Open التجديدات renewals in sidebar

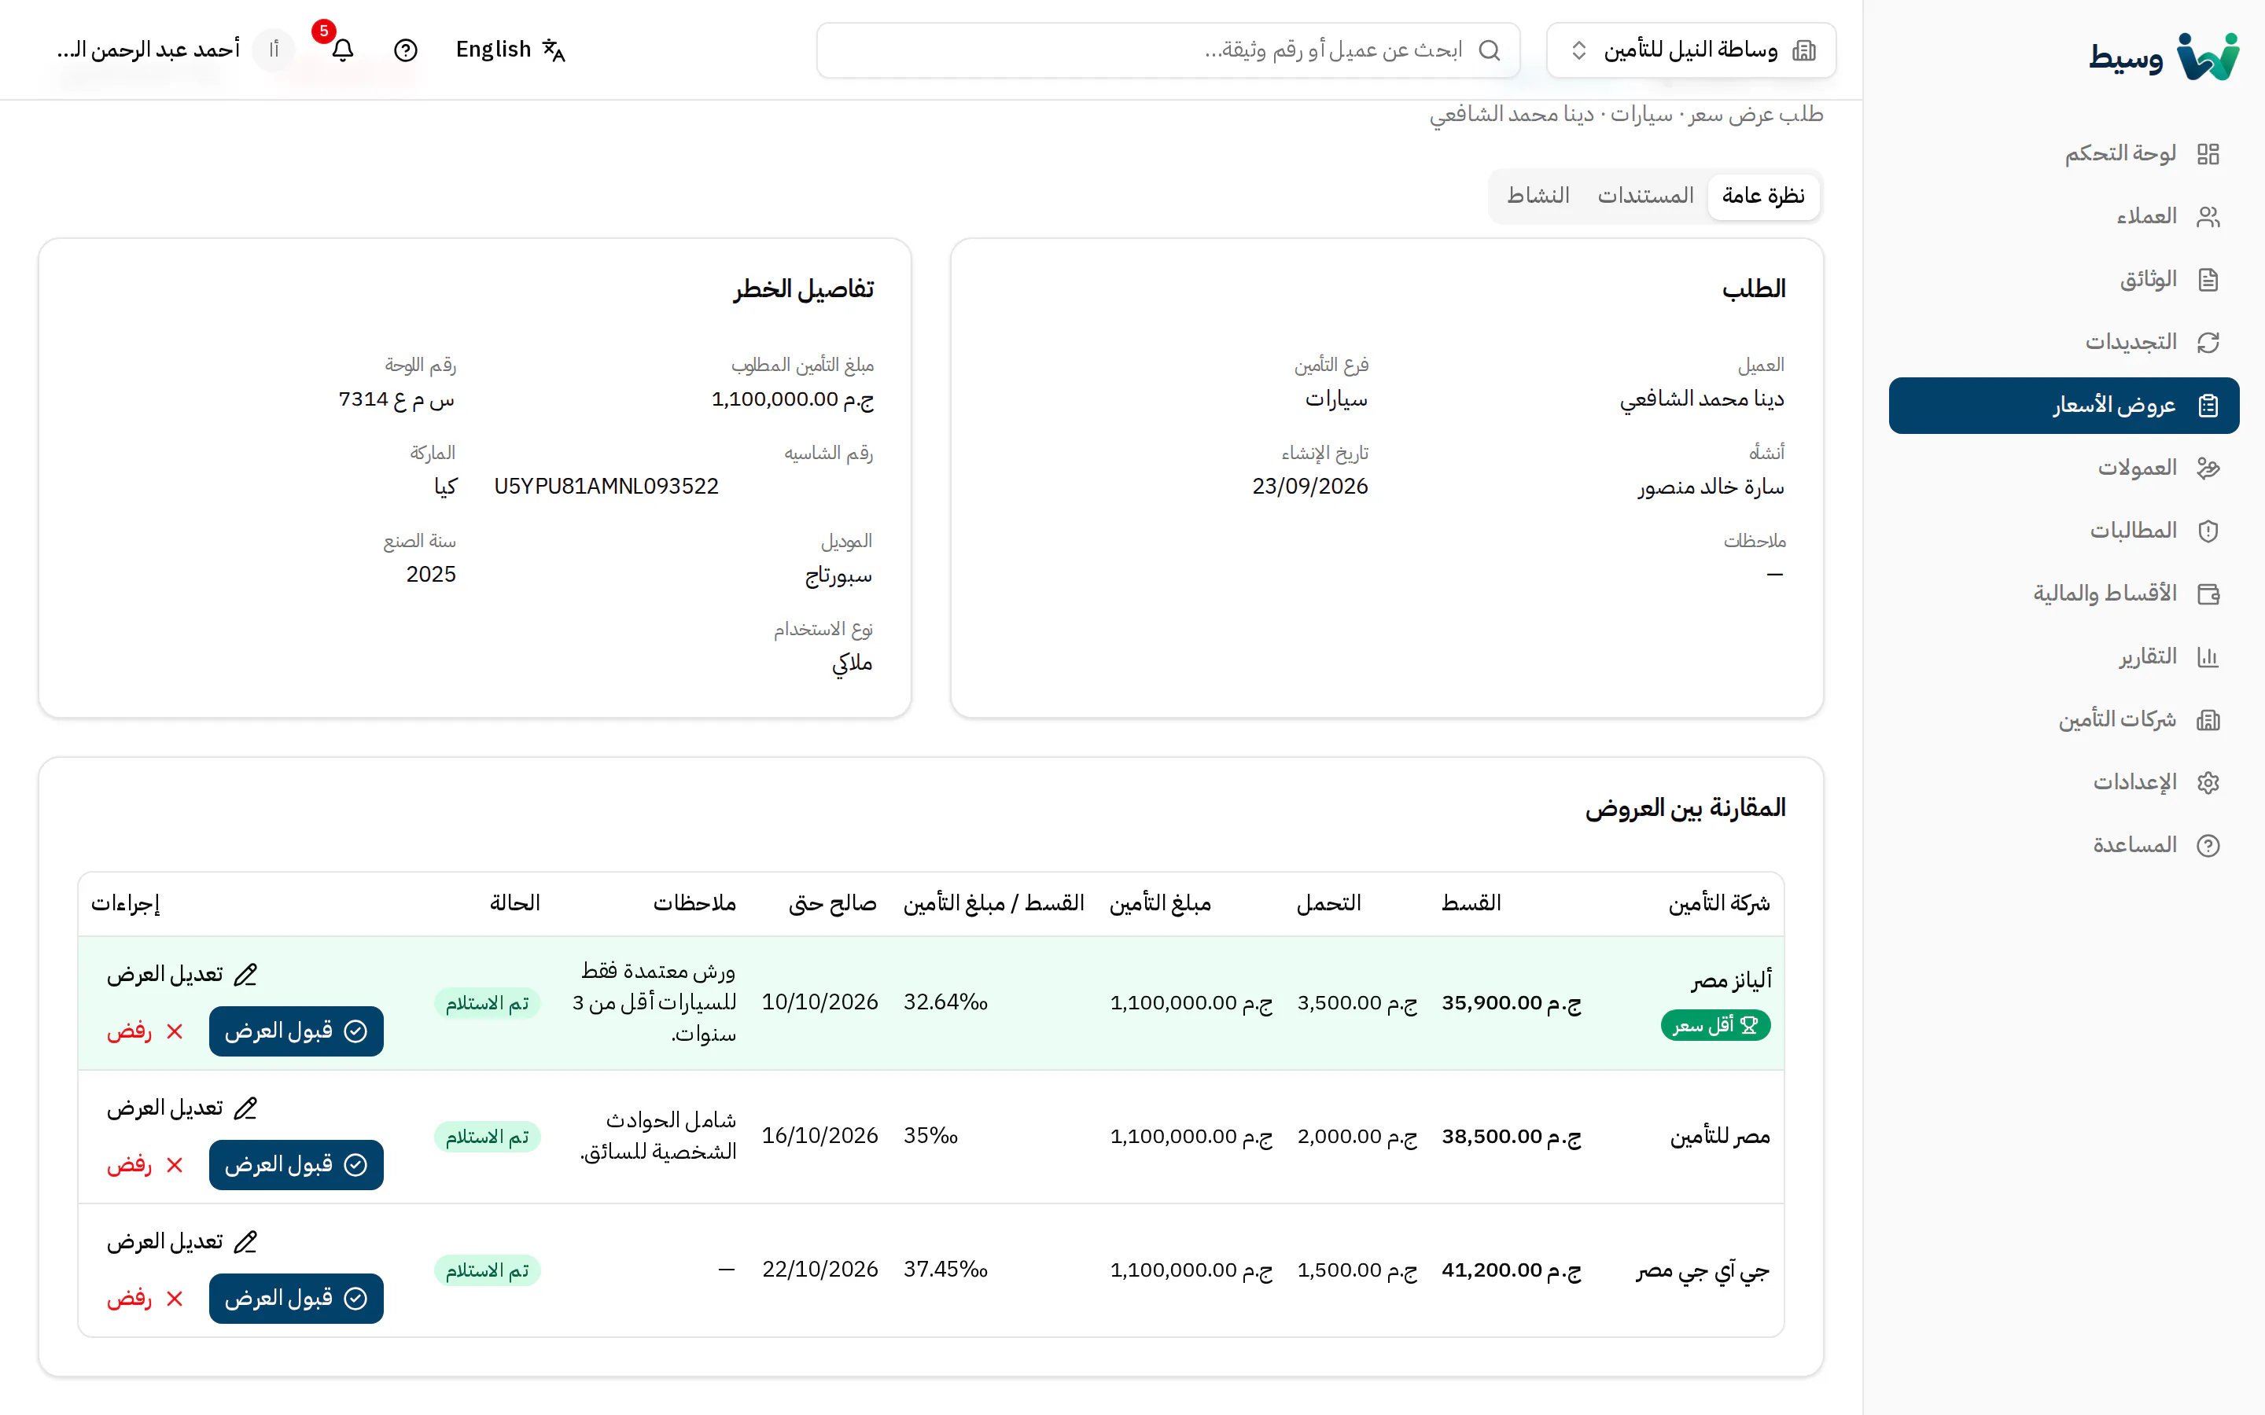point(2064,343)
